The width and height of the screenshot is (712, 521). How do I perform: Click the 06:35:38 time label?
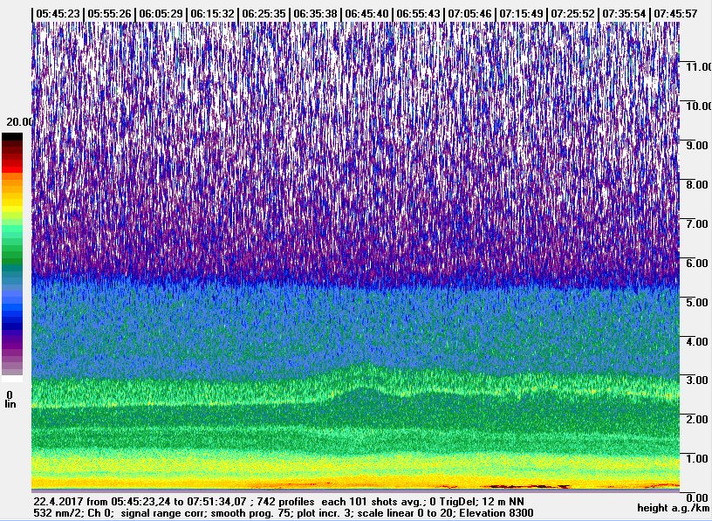tap(315, 14)
